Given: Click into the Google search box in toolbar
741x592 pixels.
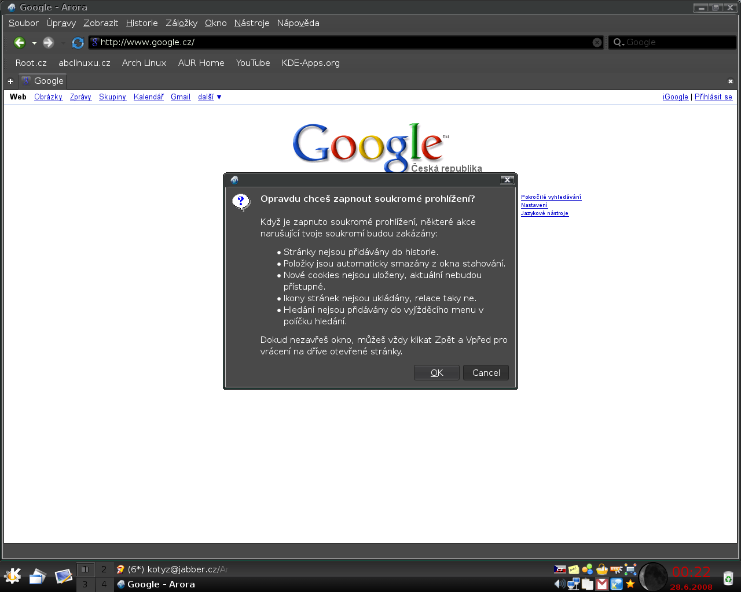Looking at the screenshot, I should (x=673, y=42).
